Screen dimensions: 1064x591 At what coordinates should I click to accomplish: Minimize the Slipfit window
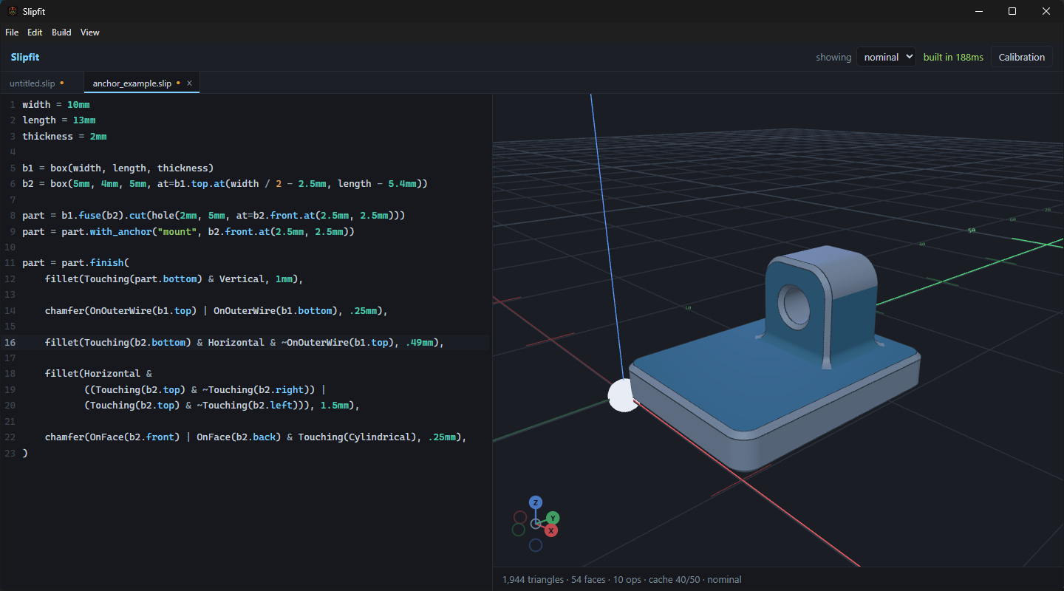pos(978,11)
